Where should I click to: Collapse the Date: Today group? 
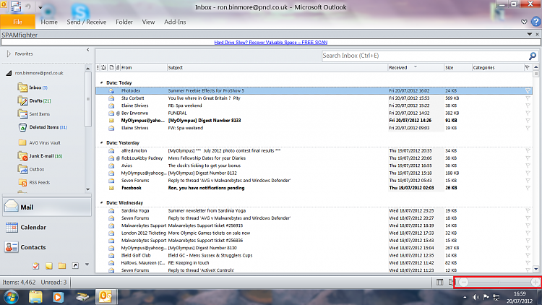click(102, 82)
